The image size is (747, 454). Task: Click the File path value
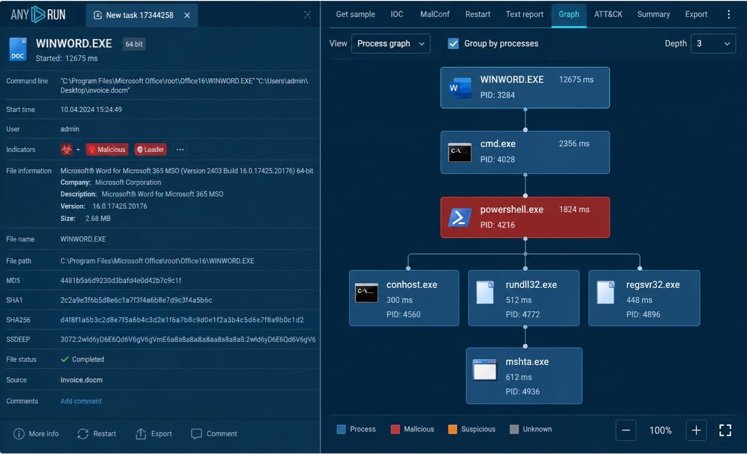158,261
